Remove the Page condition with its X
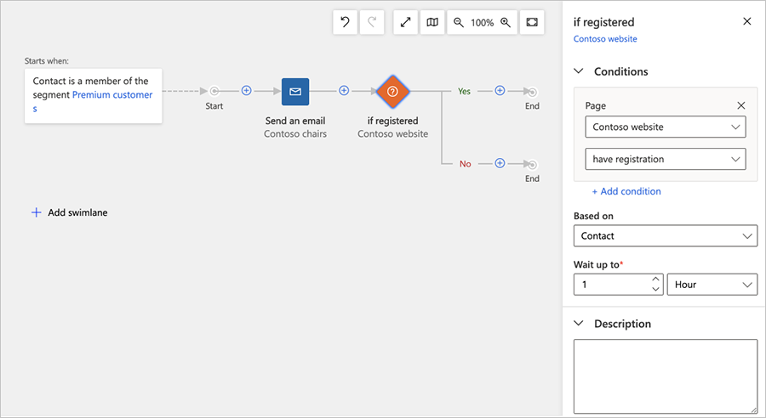This screenshot has width=766, height=418. click(740, 105)
